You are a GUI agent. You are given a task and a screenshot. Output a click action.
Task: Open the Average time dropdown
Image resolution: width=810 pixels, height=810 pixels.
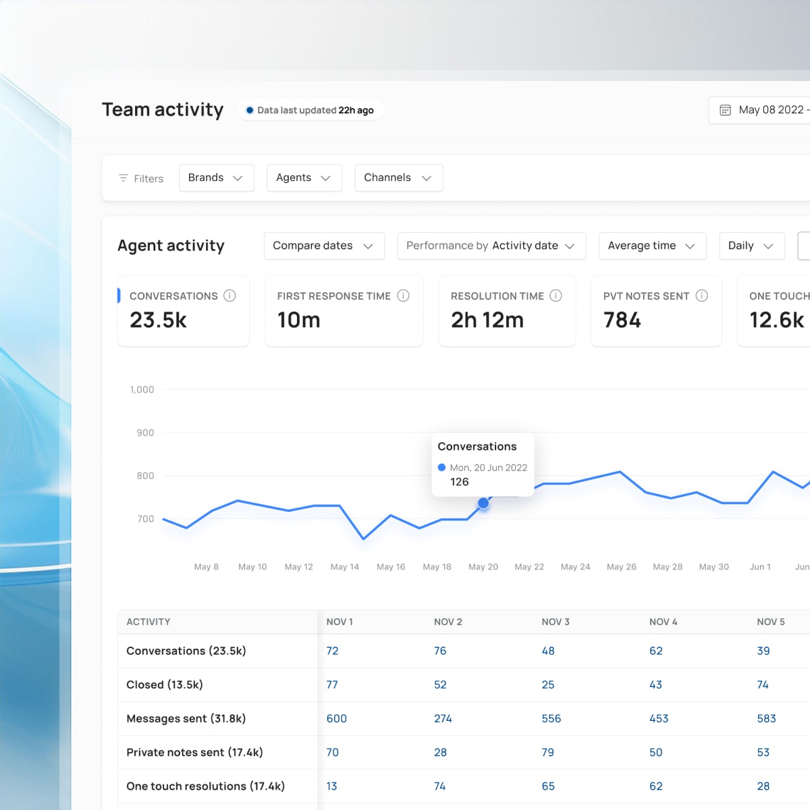(653, 246)
